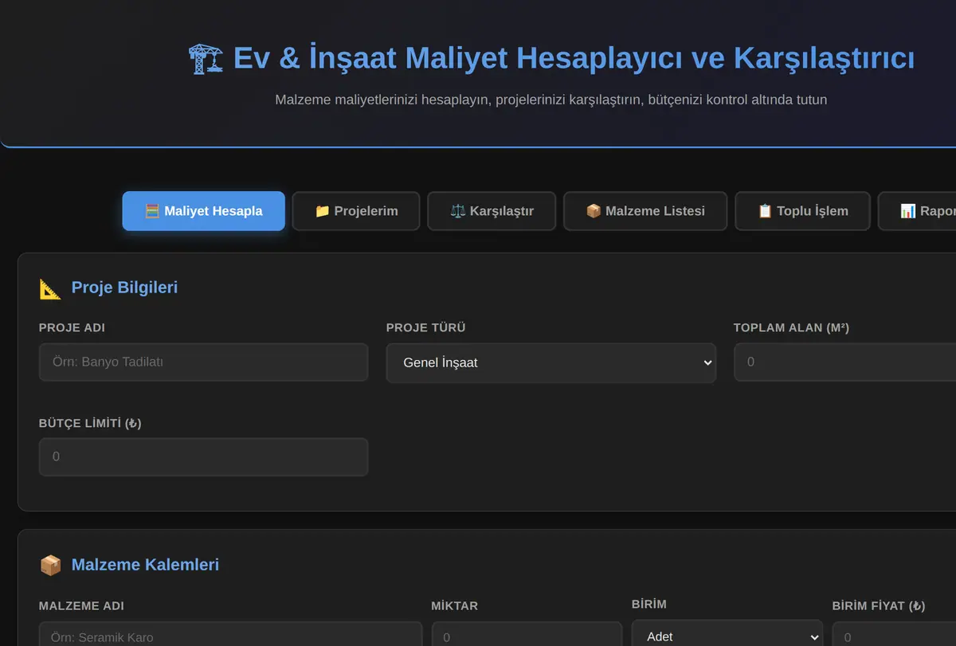Open the partially visible Rapor tab
The image size is (956, 646).
917,211
